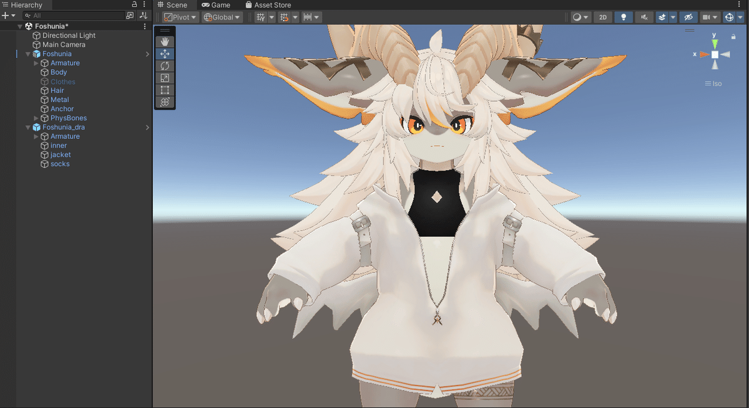
Task: Select Directional Light in Hierarchy
Action: (x=69, y=36)
